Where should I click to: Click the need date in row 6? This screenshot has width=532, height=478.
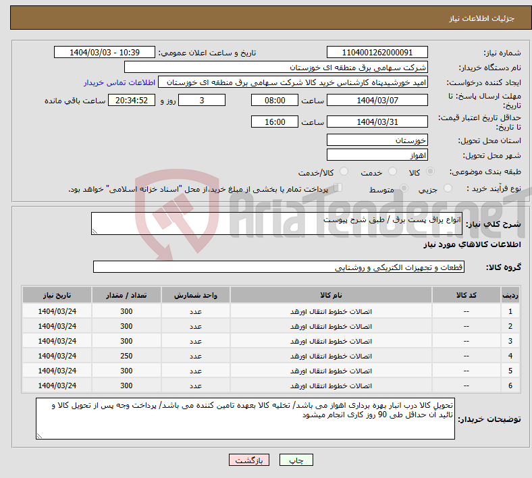point(57,386)
